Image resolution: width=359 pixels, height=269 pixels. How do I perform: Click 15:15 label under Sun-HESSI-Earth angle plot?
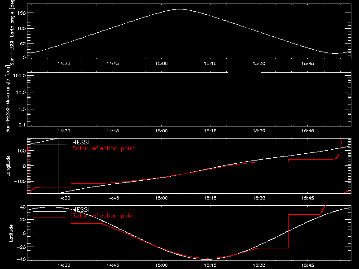210,64
